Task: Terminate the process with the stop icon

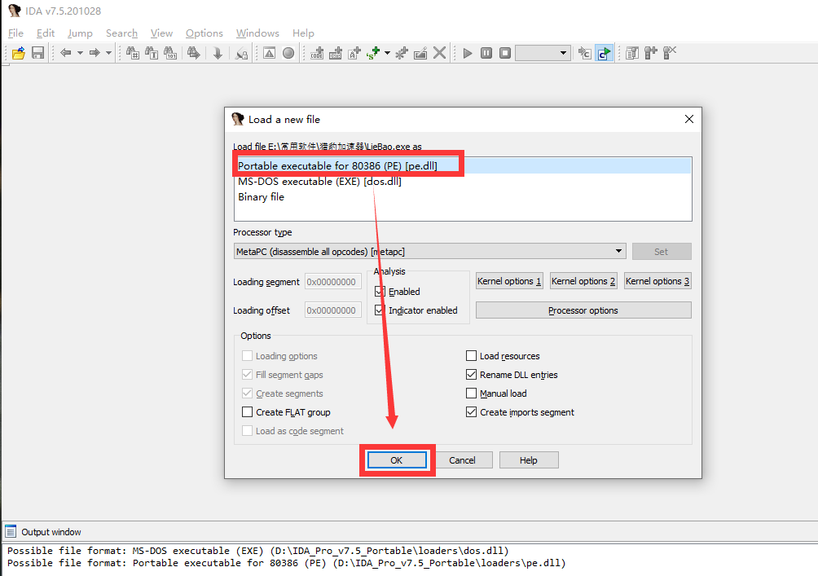Action: [x=505, y=53]
